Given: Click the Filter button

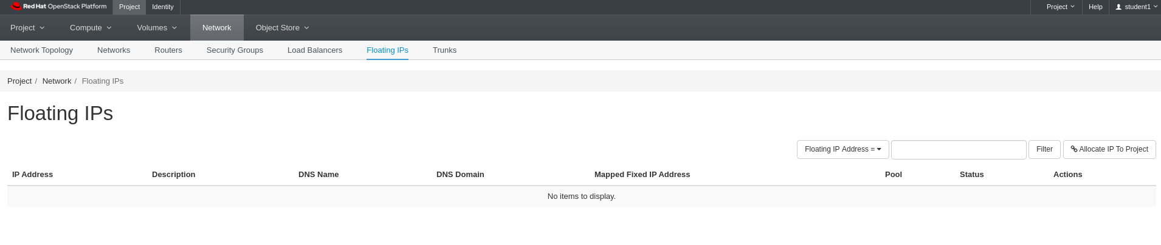Looking at the screenshot, I should click(1044, 149).
